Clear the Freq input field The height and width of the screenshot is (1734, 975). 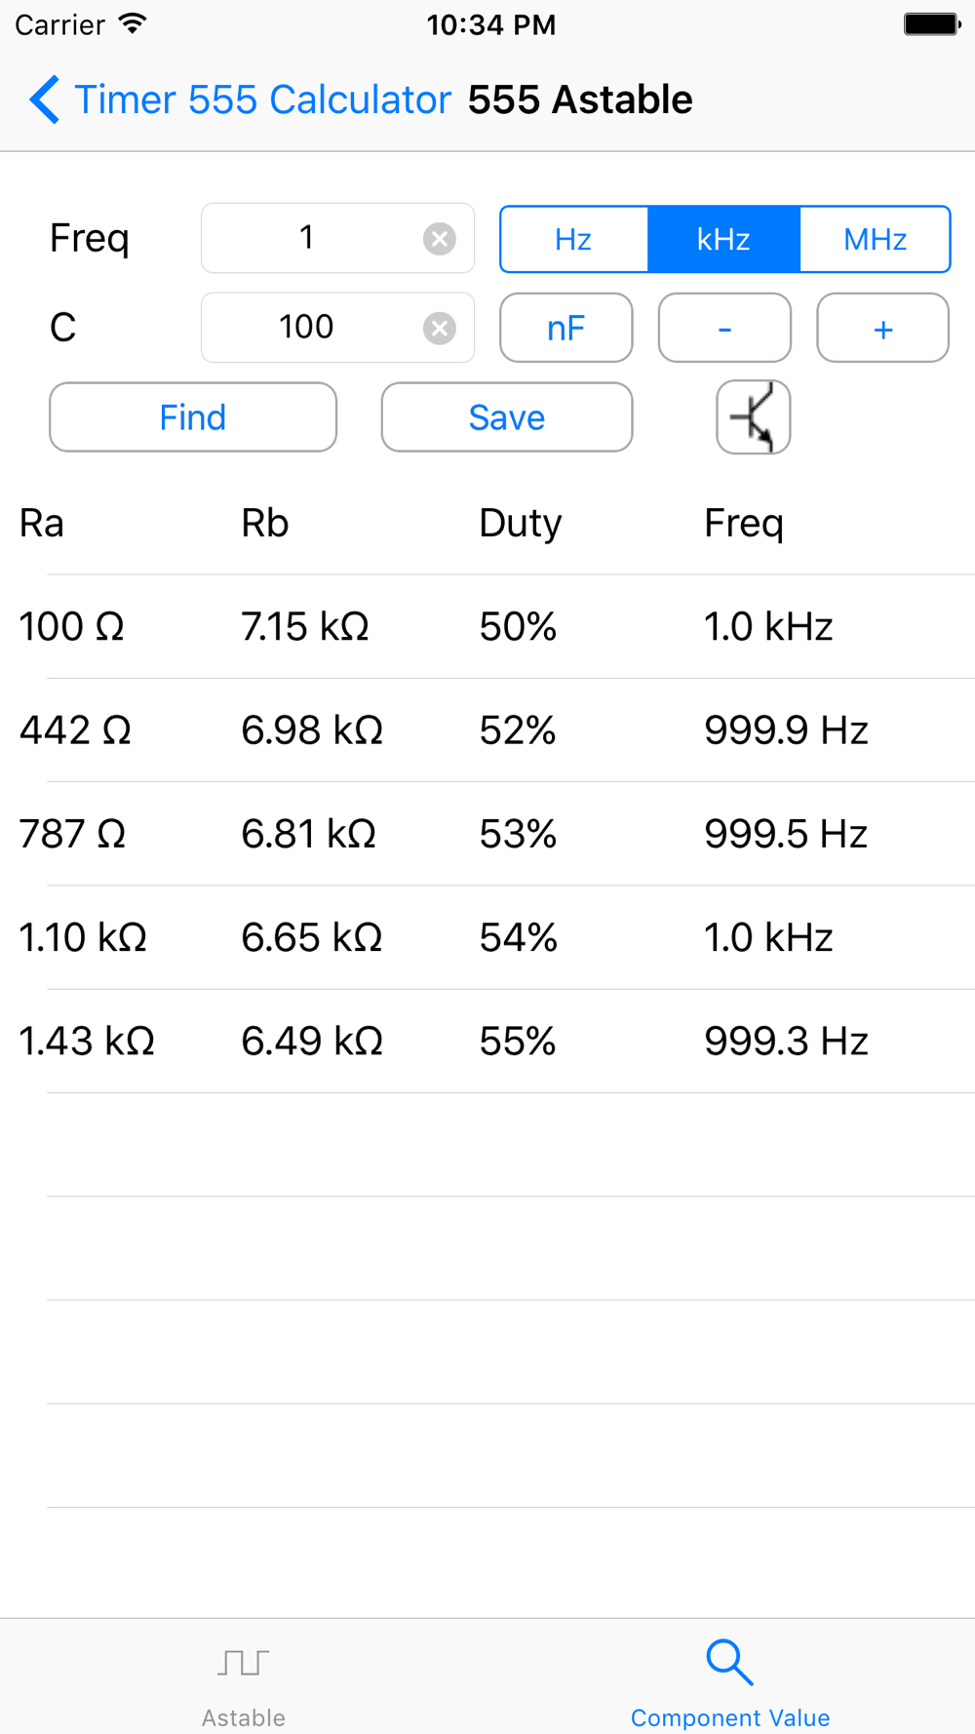[440, 238]
